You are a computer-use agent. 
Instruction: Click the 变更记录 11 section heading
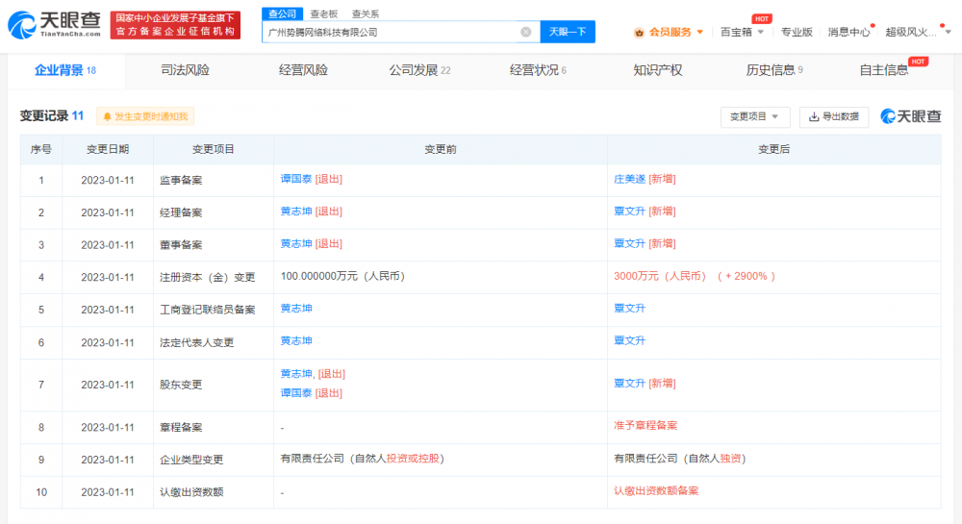coord(52,115)
